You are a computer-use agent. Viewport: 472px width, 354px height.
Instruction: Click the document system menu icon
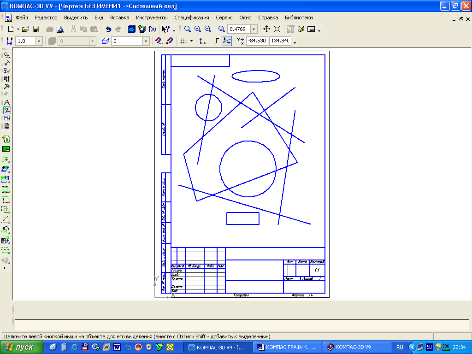8,18
